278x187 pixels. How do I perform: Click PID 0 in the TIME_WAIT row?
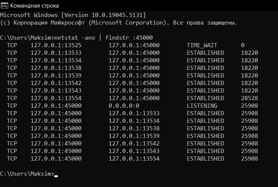tap(243, 45)
